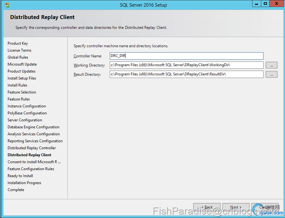Select the Instance Configuration step

point(27,106)
